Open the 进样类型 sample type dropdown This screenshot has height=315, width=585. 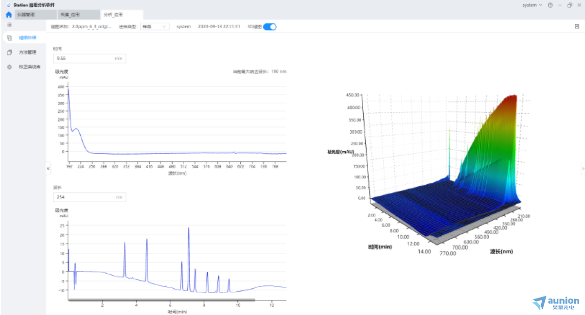pyautogui.click(x=155, y=27)
